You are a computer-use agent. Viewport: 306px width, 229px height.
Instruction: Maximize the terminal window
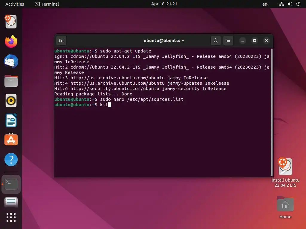(255, 41)
